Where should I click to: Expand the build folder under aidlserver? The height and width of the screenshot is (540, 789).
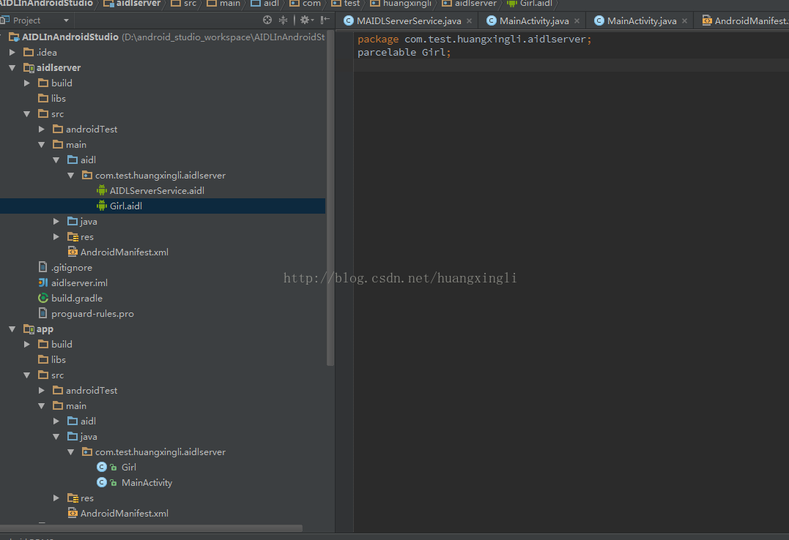[x=27, y=83]
